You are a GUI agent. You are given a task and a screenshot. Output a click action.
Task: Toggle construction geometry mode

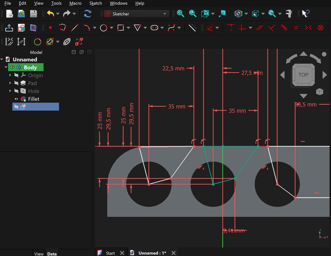192,28
